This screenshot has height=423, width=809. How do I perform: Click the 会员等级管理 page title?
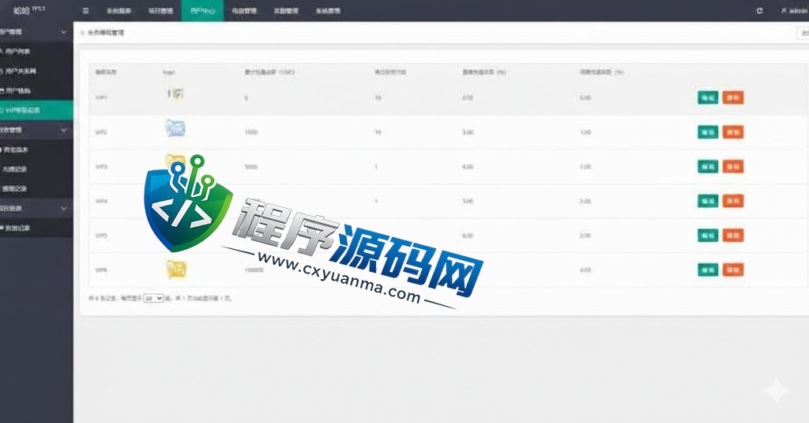point(105,32)
